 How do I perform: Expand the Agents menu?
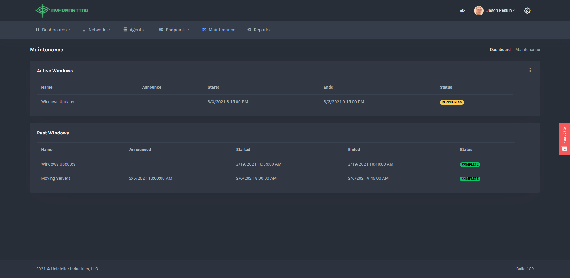tap(138, 30)
